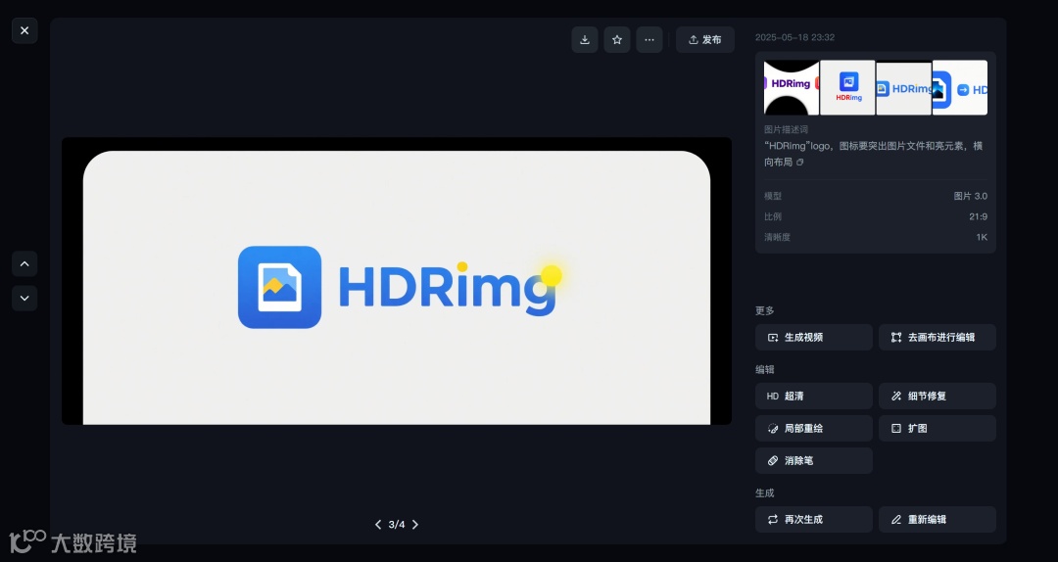Click 细节修复 detail repair button
Viewport: 1058px width, 562px height.
click(x=938, y=396)
